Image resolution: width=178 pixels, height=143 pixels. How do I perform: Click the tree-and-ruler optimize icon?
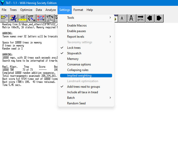23,18
